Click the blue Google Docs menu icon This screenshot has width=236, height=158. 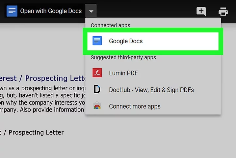click(x=97, y=41)
